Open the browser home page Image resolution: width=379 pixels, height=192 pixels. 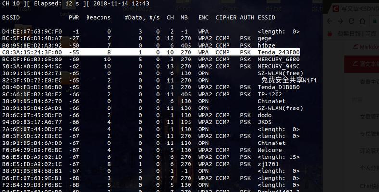click(x=362, y=21)
